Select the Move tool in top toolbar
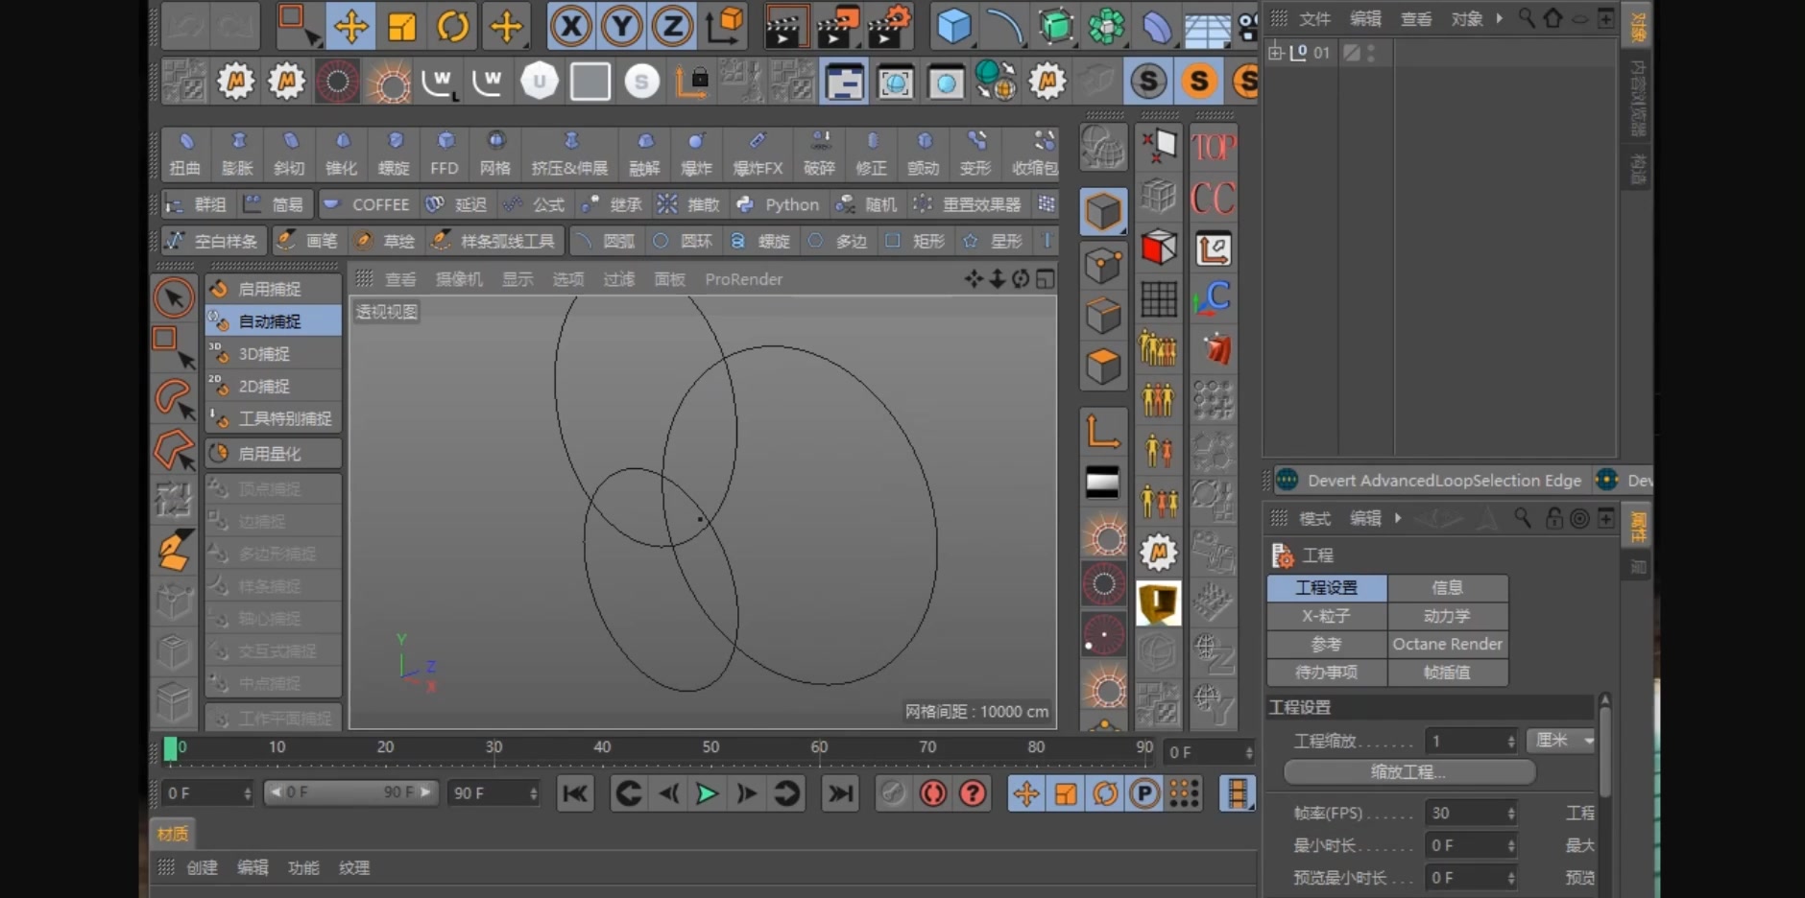Screen dimensions: 1805x898 (350, 26)
